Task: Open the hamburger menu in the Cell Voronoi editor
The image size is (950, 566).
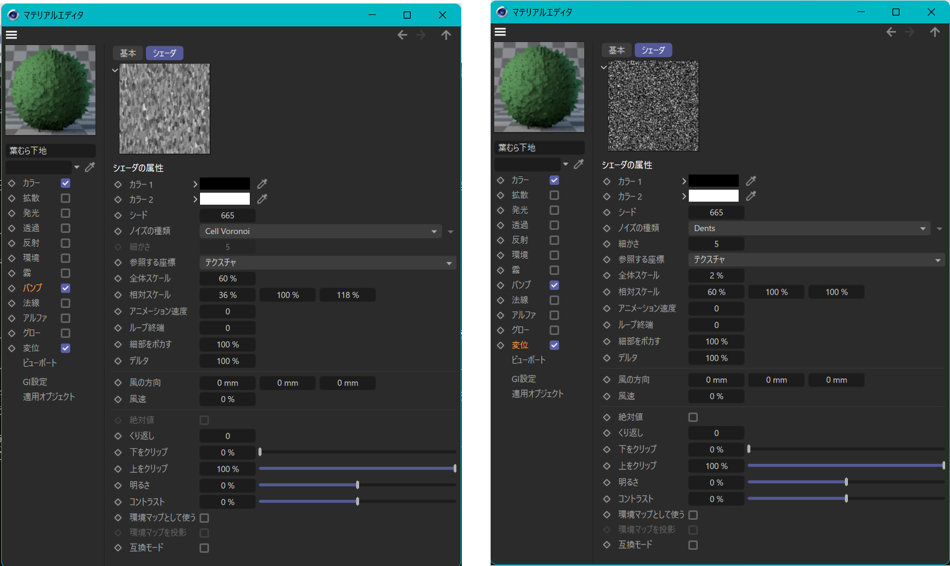Action: click(11, 35)
